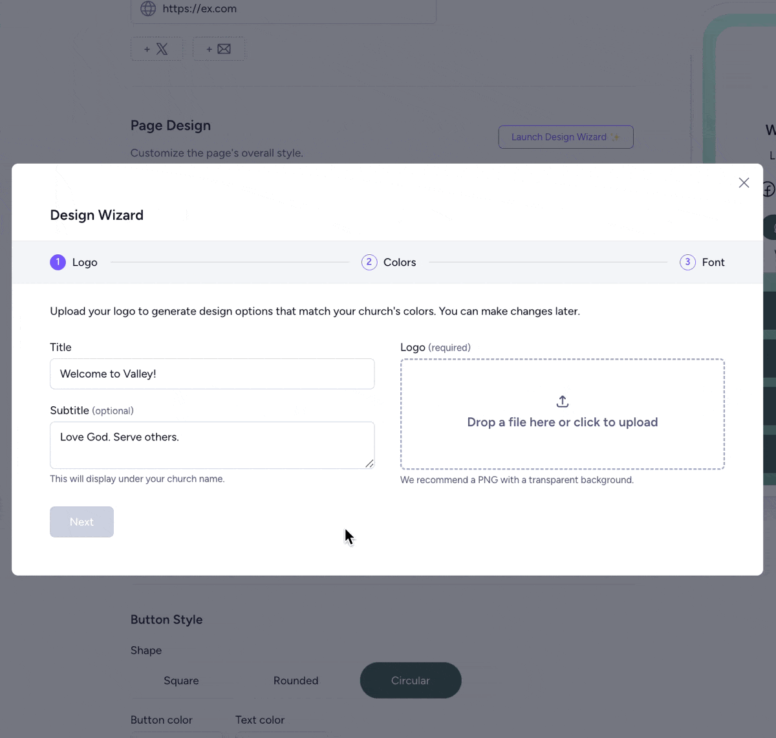Viewport: 776px width, 738px height.
Task: Select Rounded button shape
Action: coord(296,680)
